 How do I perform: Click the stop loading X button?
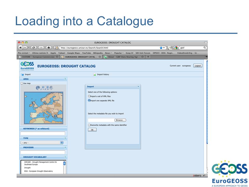[41, 48]
